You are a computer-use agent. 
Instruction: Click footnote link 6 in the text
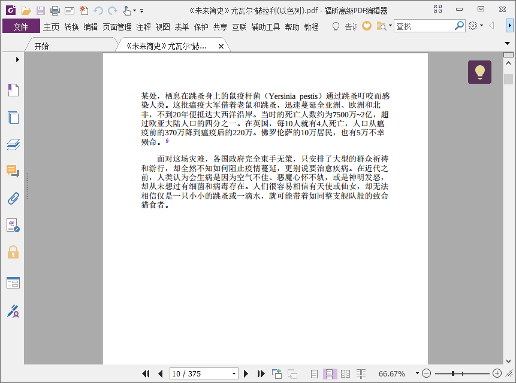[x=167, y=141]
